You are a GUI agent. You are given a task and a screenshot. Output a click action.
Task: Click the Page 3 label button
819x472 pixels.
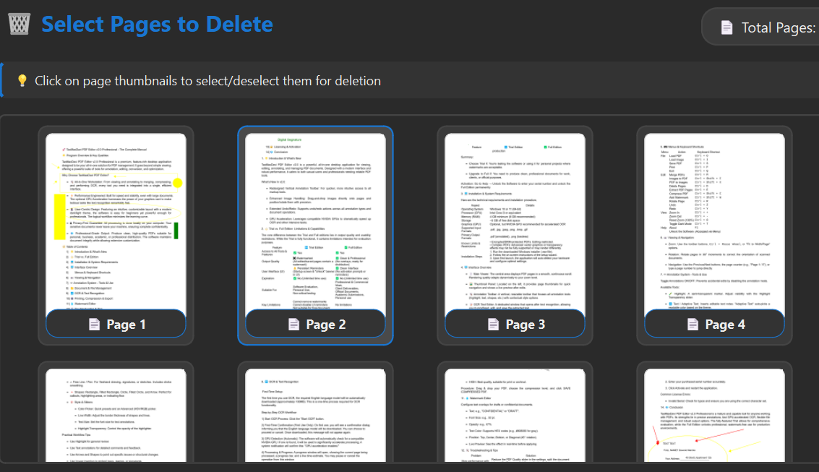click(x=515, y=325)
